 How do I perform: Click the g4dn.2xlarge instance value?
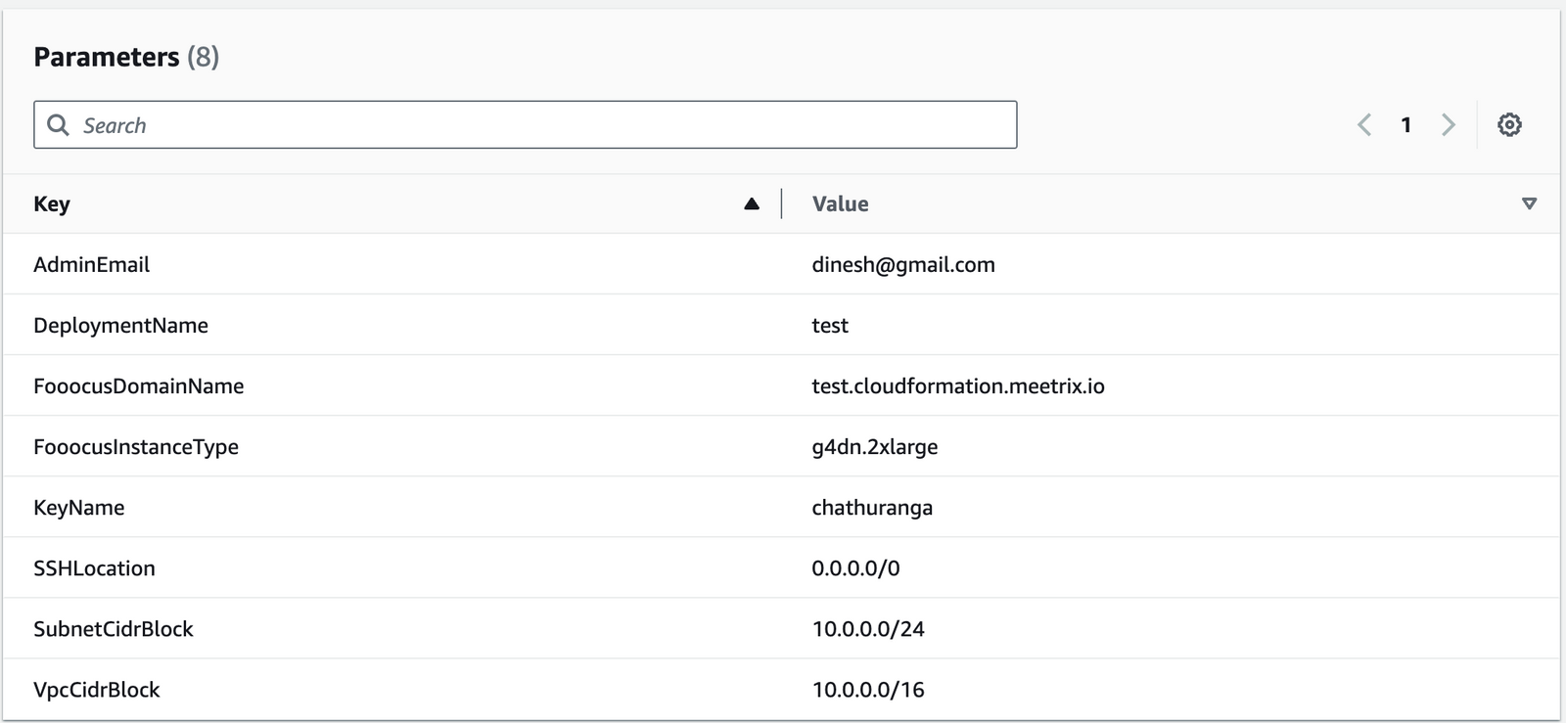tap(874, 446)
